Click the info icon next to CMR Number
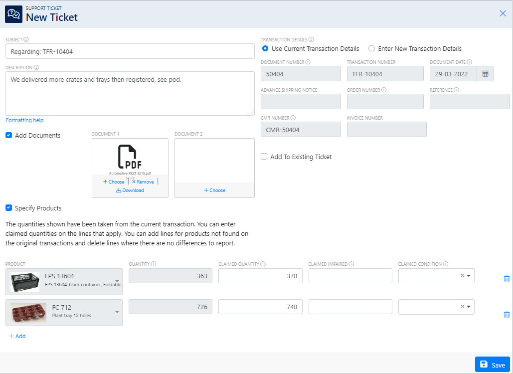 pos(293,118)
